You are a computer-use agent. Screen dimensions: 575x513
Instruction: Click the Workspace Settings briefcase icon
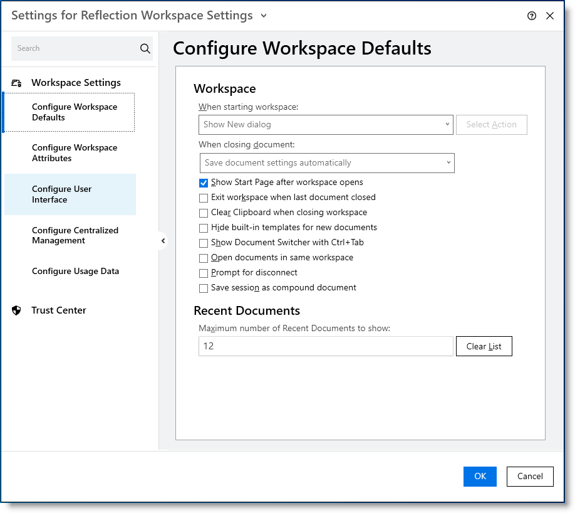click(x=16, y=83)
